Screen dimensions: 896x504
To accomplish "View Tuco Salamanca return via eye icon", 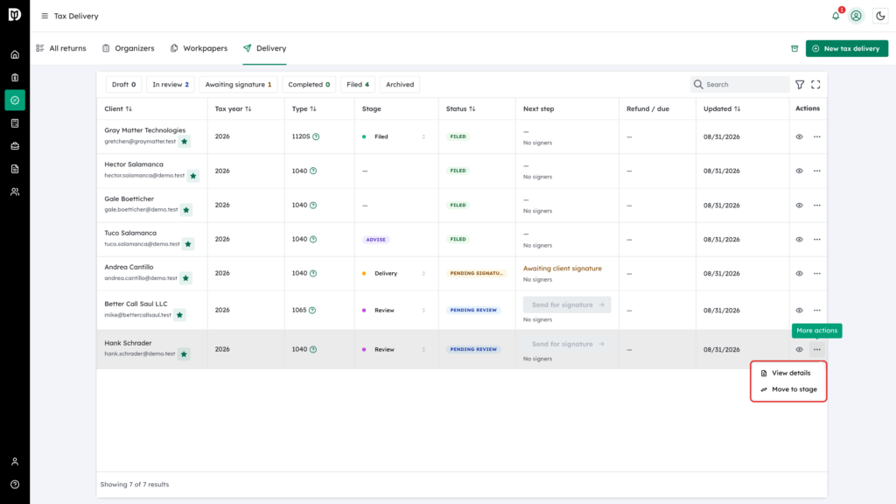I will [800, 240].
